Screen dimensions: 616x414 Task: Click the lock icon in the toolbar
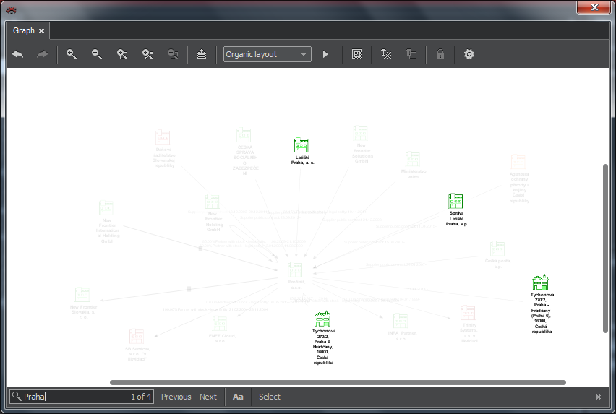tap(440, 54)
